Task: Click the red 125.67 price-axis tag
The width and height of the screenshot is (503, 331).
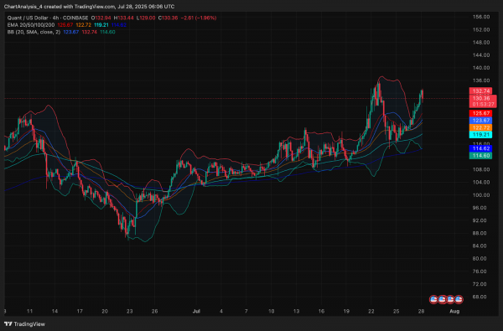Action: [x=480, y=113]
